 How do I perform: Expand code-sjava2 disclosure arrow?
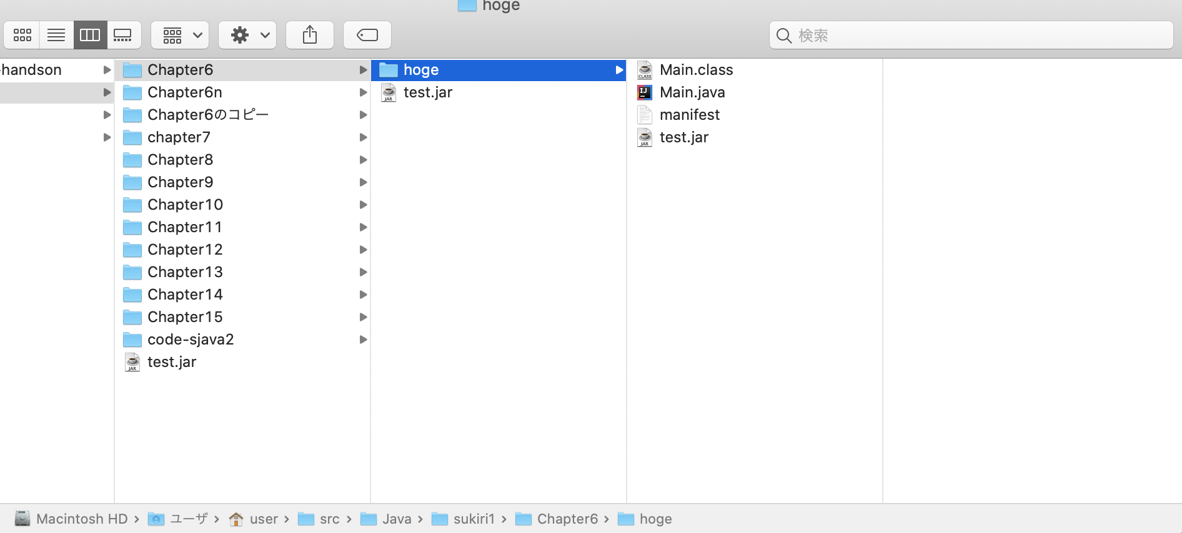tap(363, 340)
